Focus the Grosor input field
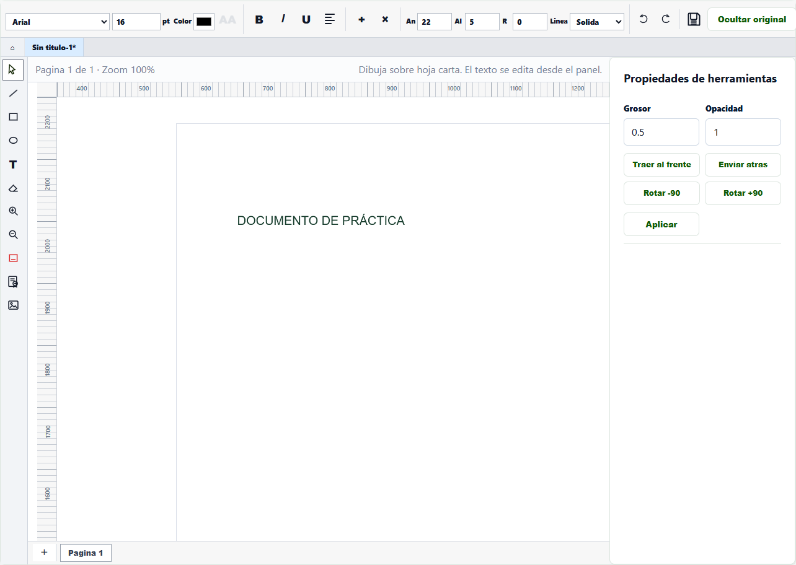The height and width of the screenshot is (565, 796). coord(661,132)
